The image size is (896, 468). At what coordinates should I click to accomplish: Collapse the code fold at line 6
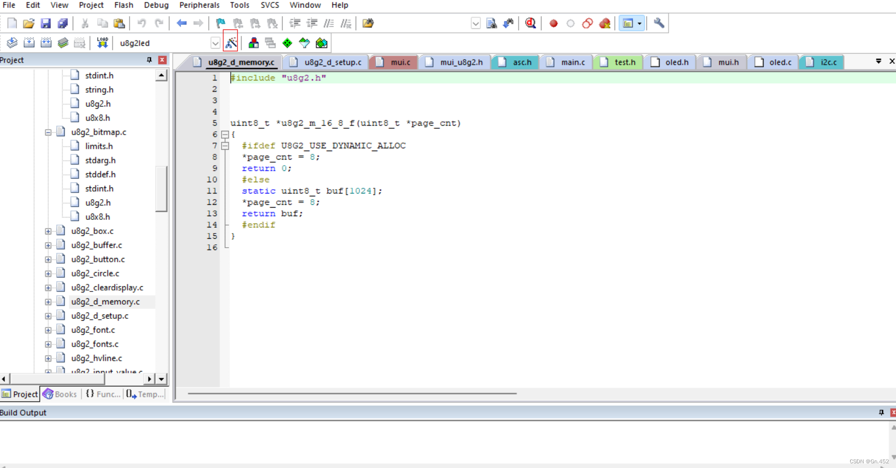click(225, 135)
